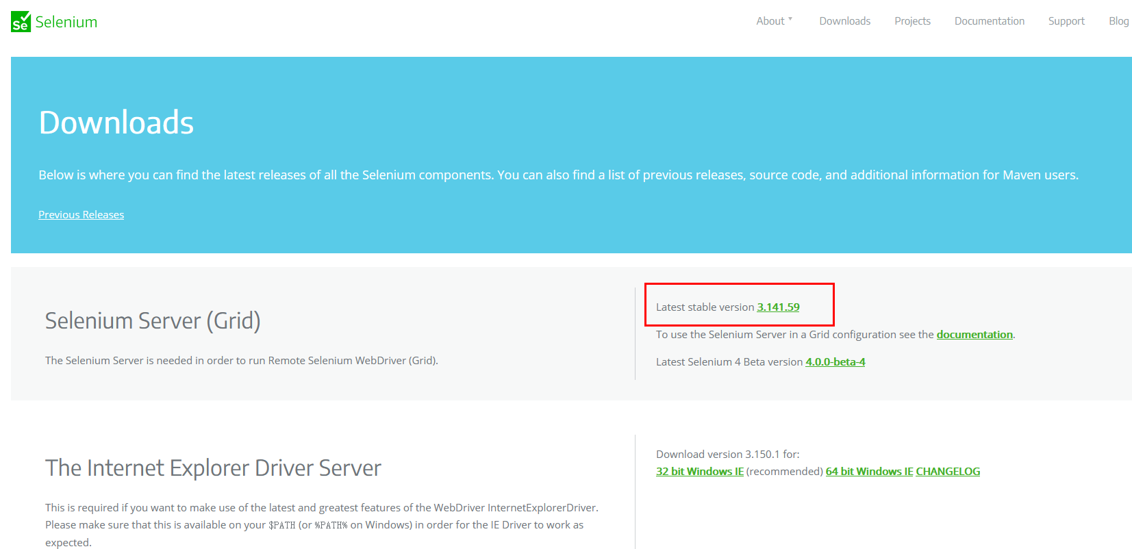This screenshot has width=1132, height=549.
Task: Download stable version 3.141.59
Action: pyautogui.click(x=778, y=307)
